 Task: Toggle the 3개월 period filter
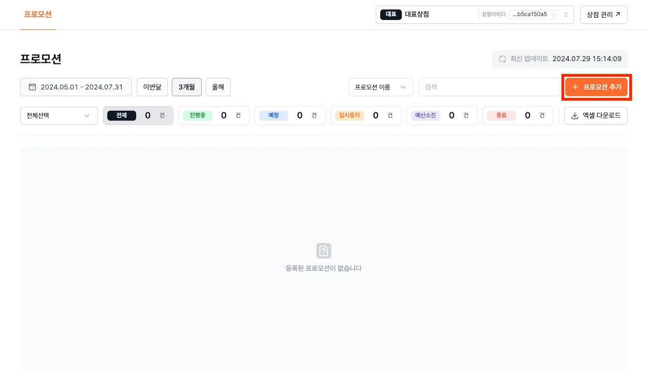187,87
